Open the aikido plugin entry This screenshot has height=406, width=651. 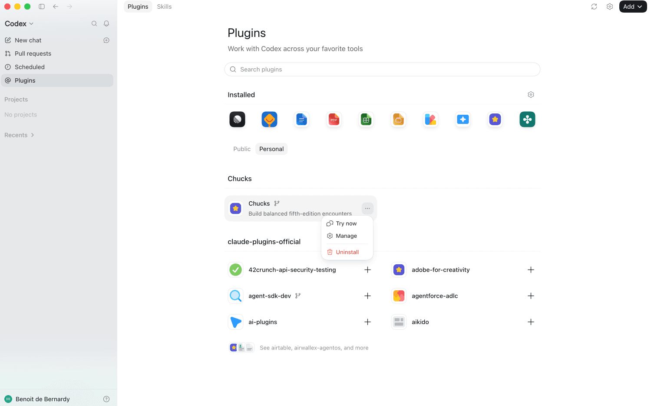click(420, 322)
